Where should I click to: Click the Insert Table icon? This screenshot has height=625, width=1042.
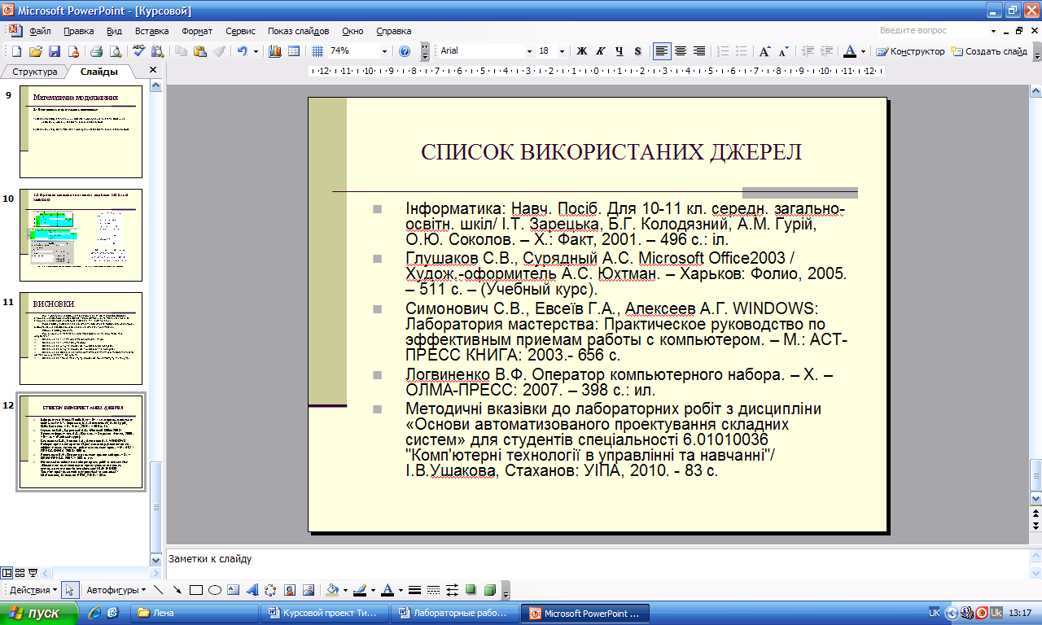[294, 51]
